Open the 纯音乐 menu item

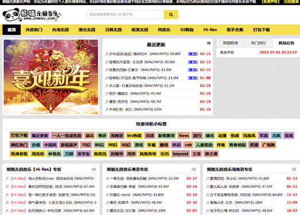(x=164, y=30)
